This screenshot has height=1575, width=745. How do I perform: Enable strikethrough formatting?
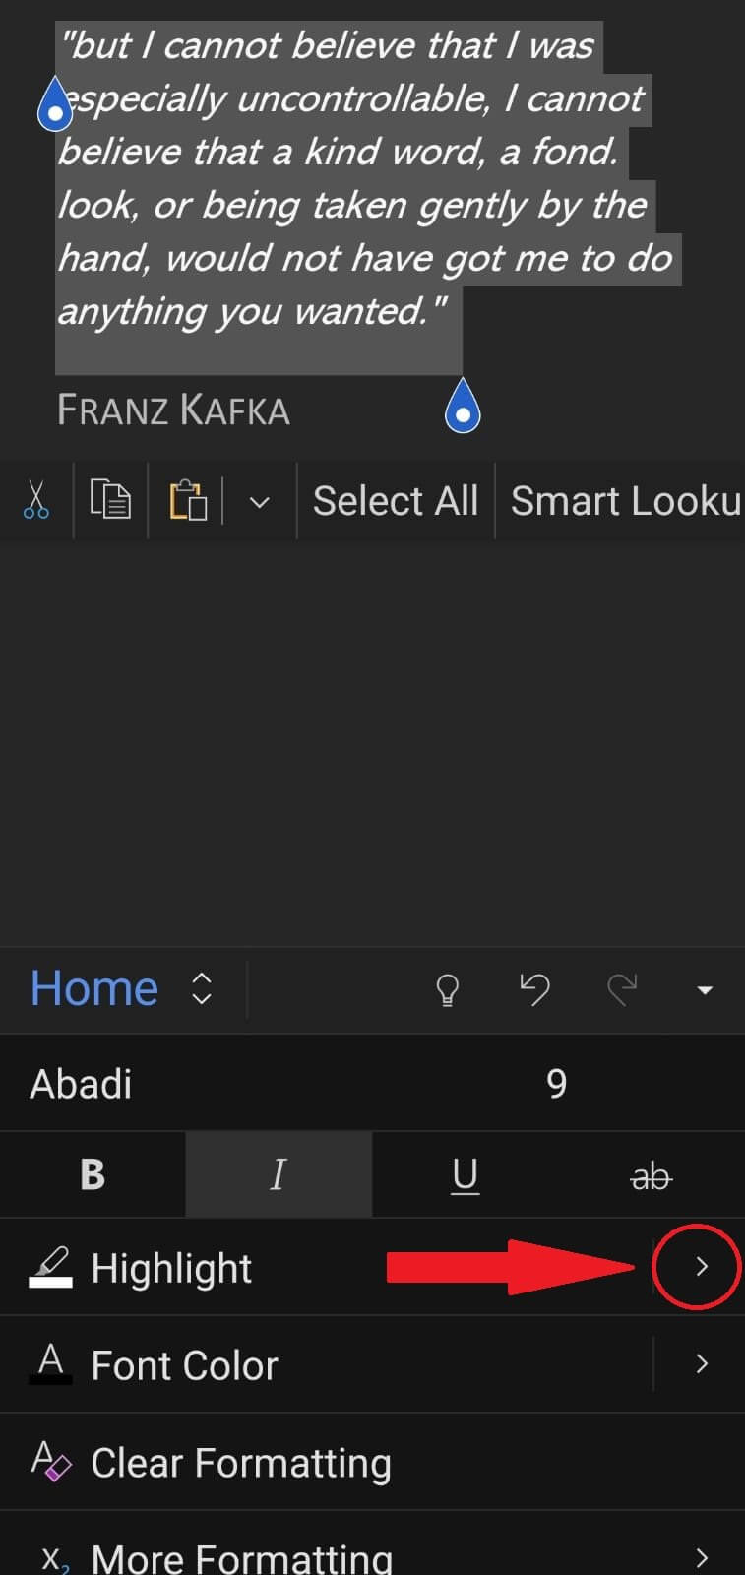click(x=650, y=1174)
